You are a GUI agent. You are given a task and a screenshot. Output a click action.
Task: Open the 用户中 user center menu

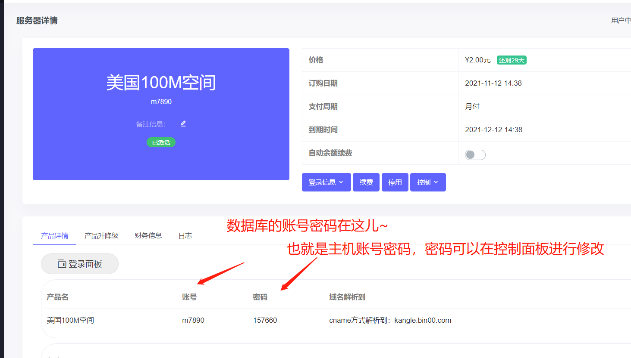tap(620, 20)
